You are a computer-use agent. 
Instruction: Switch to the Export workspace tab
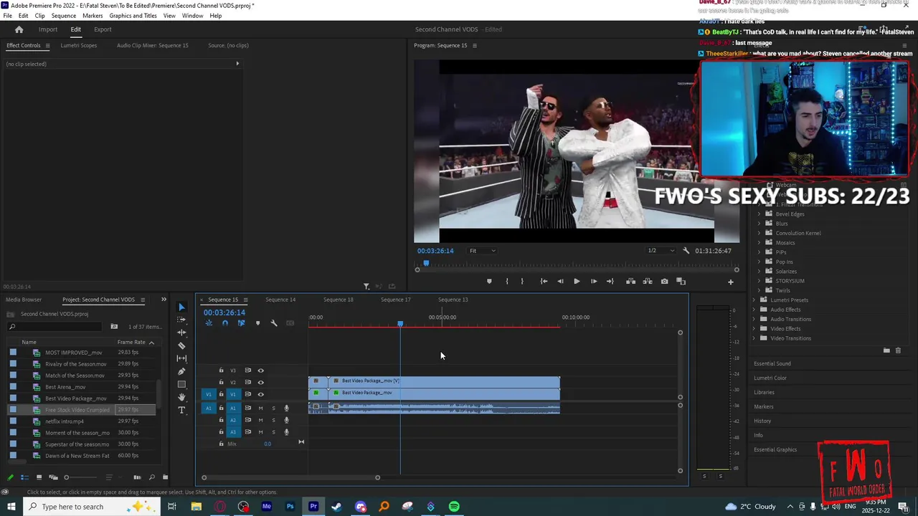tap(103, 29)
